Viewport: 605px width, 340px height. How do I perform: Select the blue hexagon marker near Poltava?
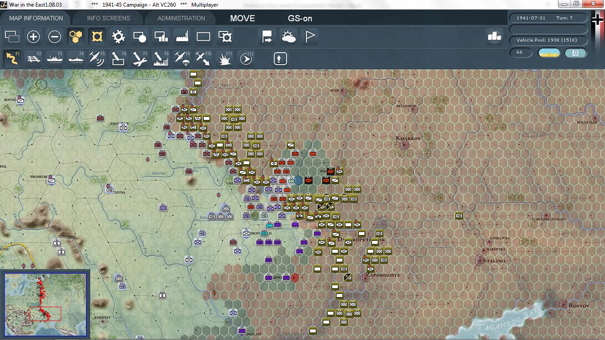point(299,180)
